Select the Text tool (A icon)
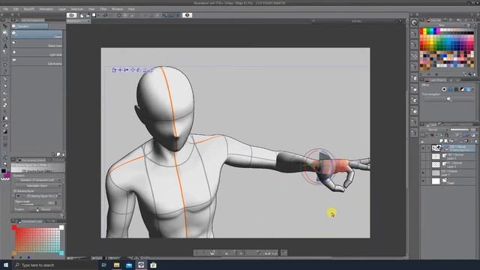Image resolution: width=480 pixels, height=270 pixels. click(x=5, y=46)
